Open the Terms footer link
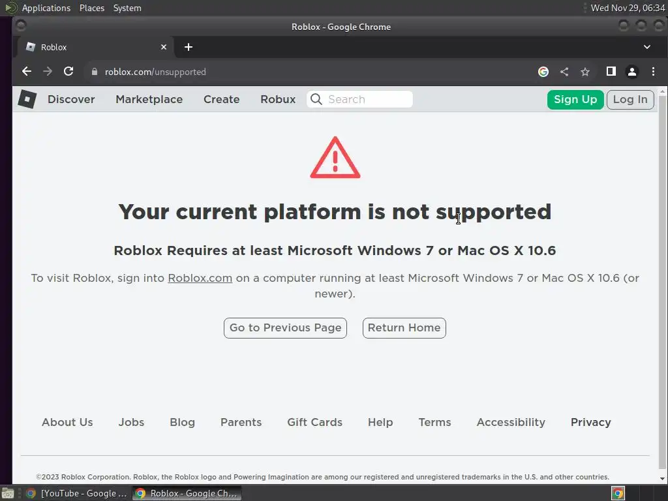The width and height of the screenshot is (668, 501). 434,422
